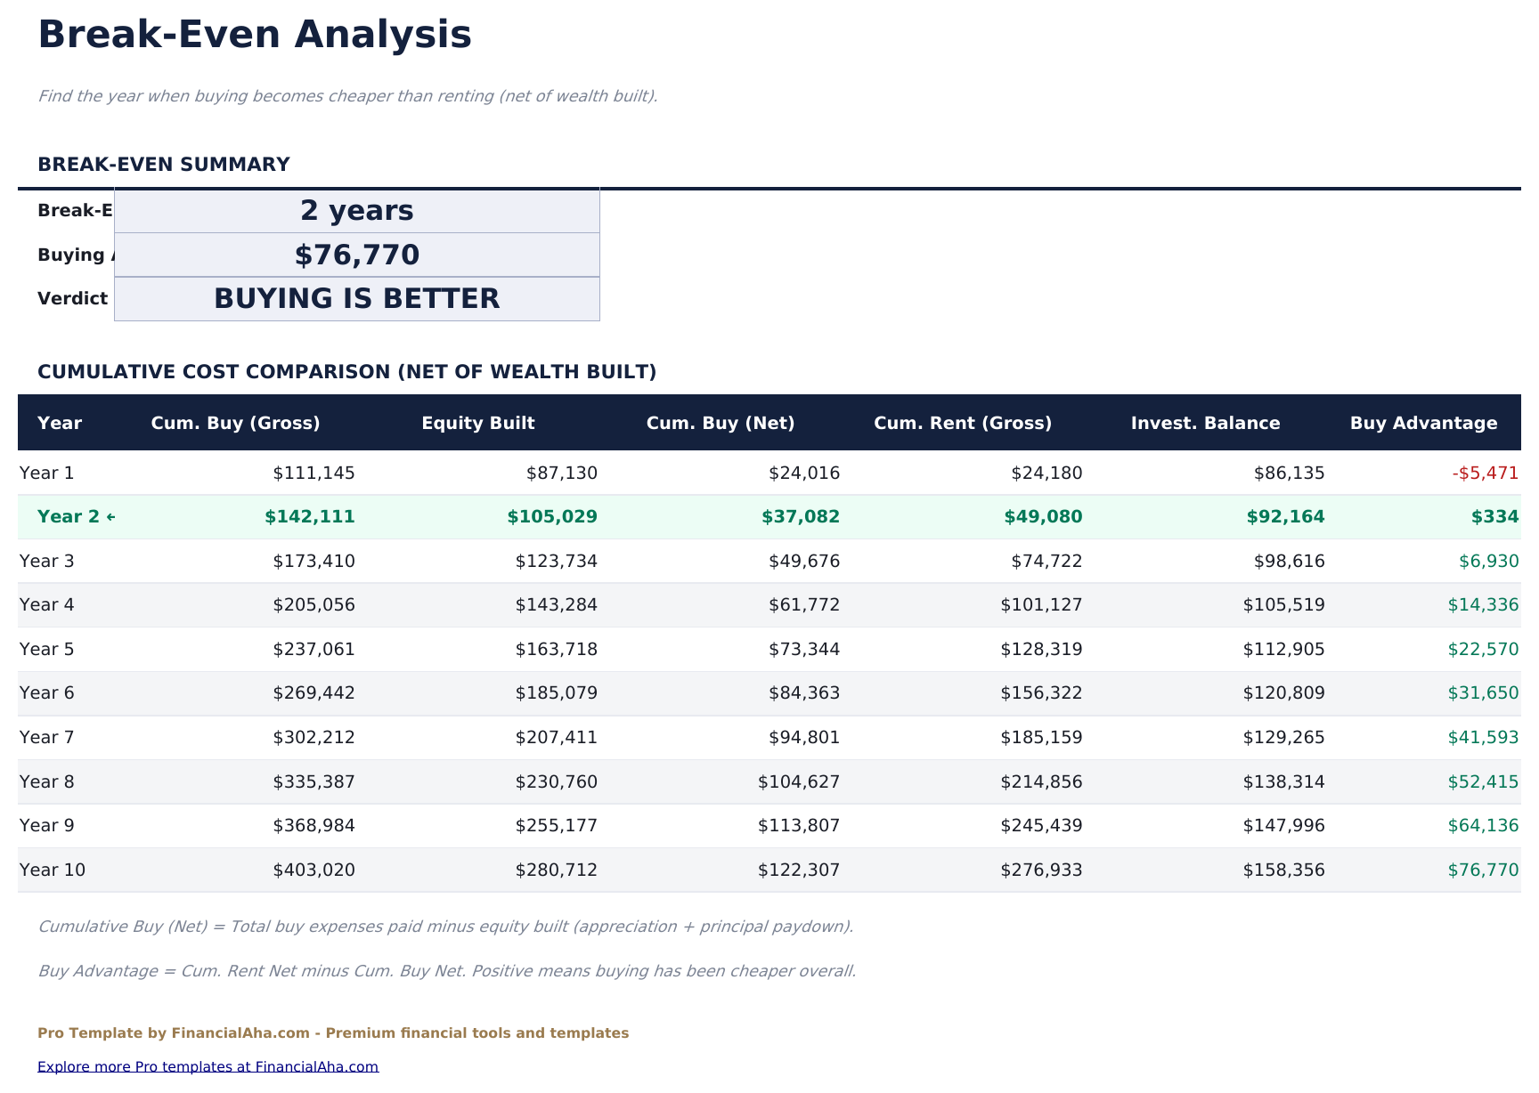Click the Equity Built column header
Screen dimensions: 1539x1093
477,423
